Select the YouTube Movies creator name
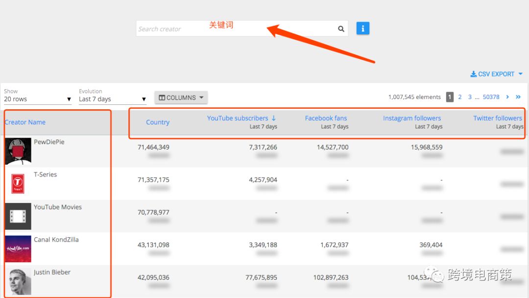 pyautogui.click(x=58, y=207)
